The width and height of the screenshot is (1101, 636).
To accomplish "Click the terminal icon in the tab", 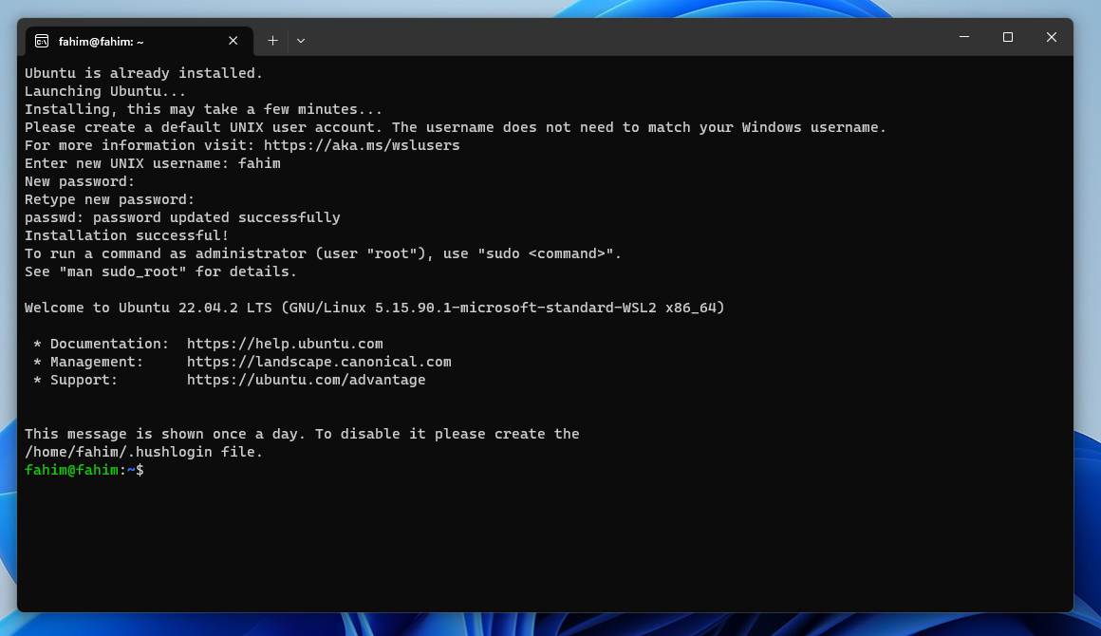I will 42,42.
